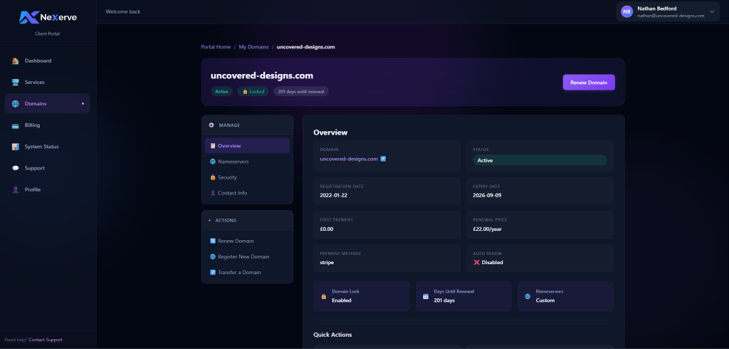Click the Nexerve logo icon
The image size is (729, 349).
[28, 17]
